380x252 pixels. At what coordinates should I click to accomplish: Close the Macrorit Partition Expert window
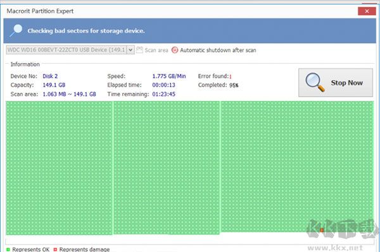[x=367, y=11]
